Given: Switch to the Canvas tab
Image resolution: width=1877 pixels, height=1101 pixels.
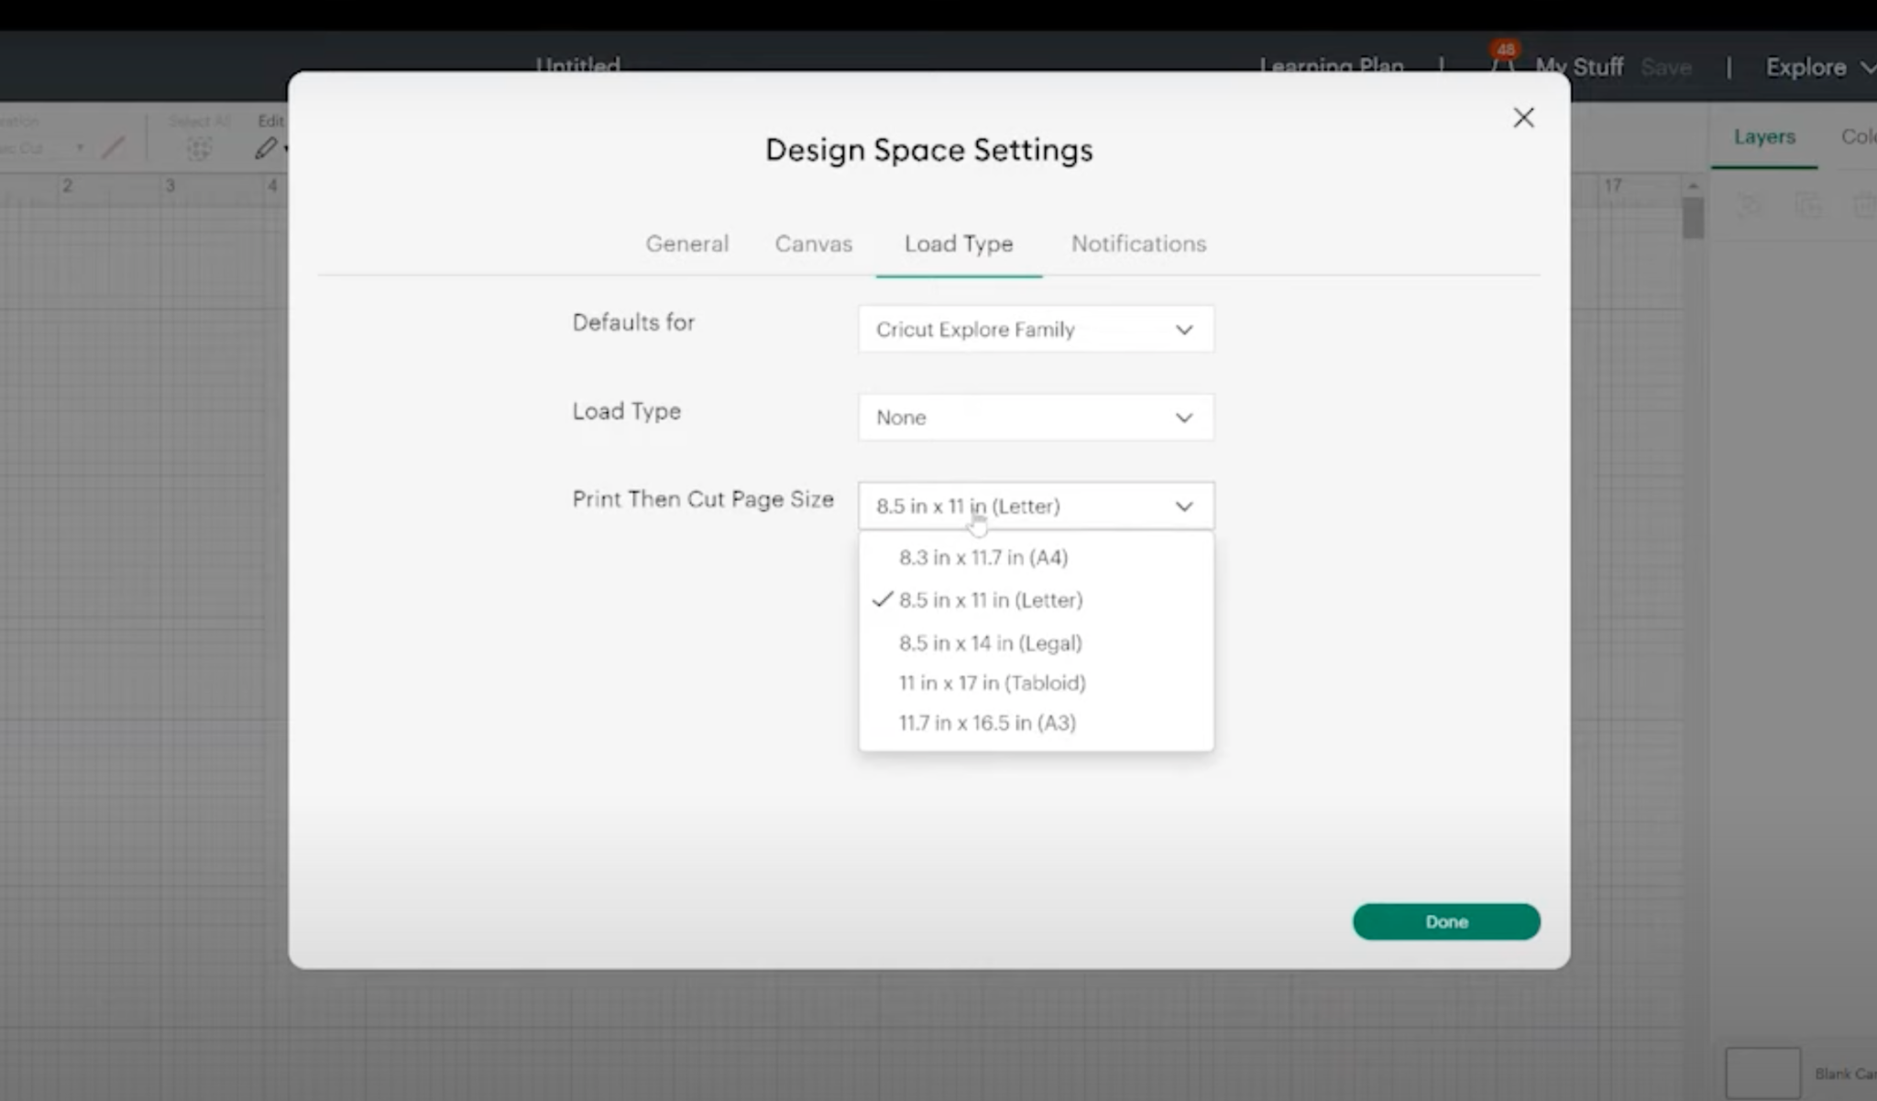Looking at the screenshot, I should (x=814, y=244).
